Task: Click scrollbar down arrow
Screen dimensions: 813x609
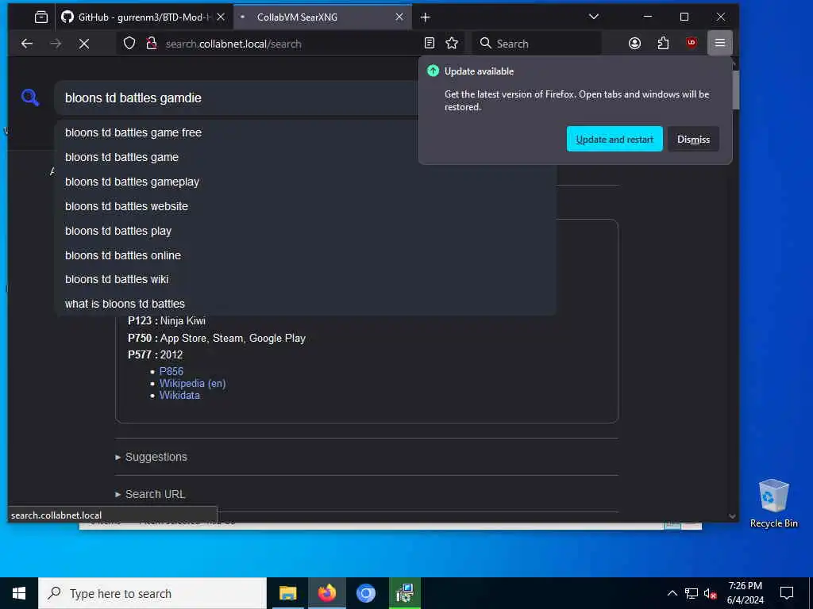Action: coord(732,515)
